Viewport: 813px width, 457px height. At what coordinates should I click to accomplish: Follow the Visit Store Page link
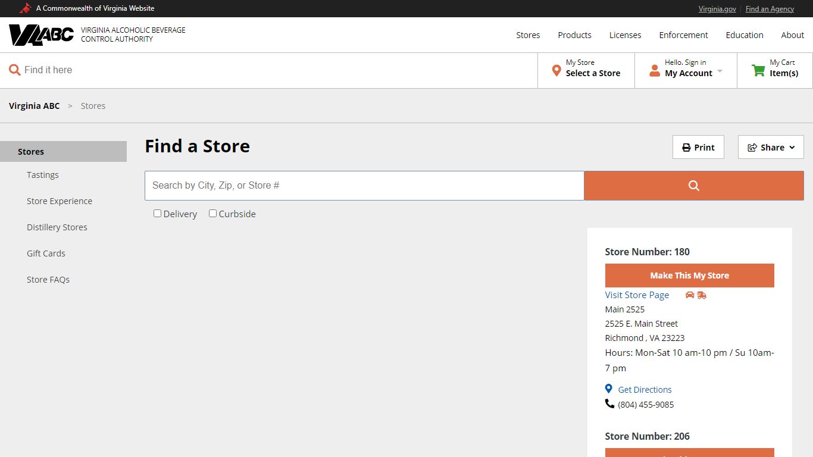637,295
